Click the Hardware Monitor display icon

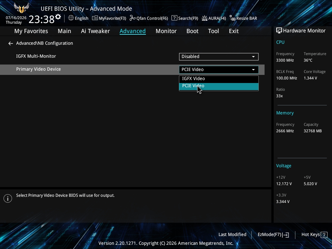[279, 31]
